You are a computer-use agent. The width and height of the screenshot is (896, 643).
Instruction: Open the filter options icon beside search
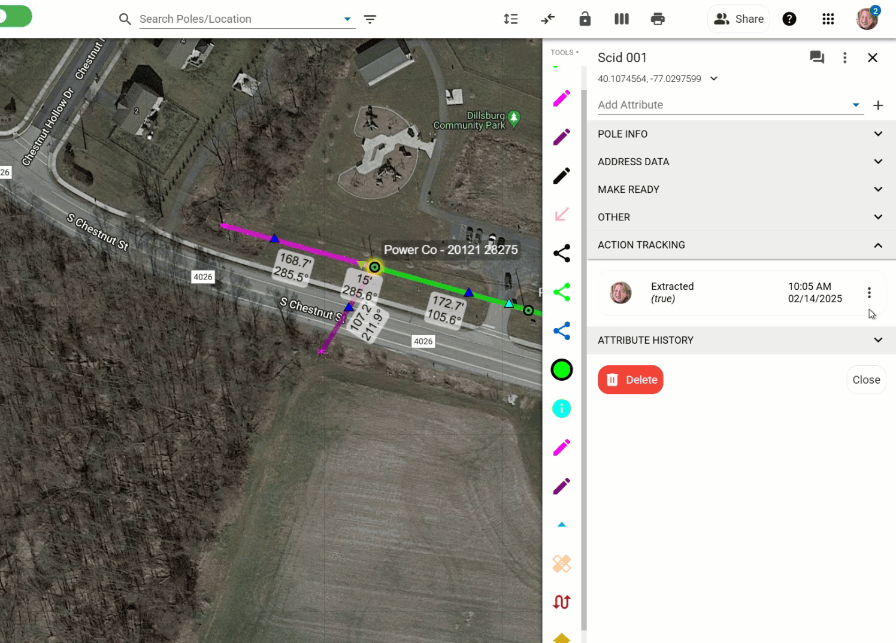(x=370, y=19)
